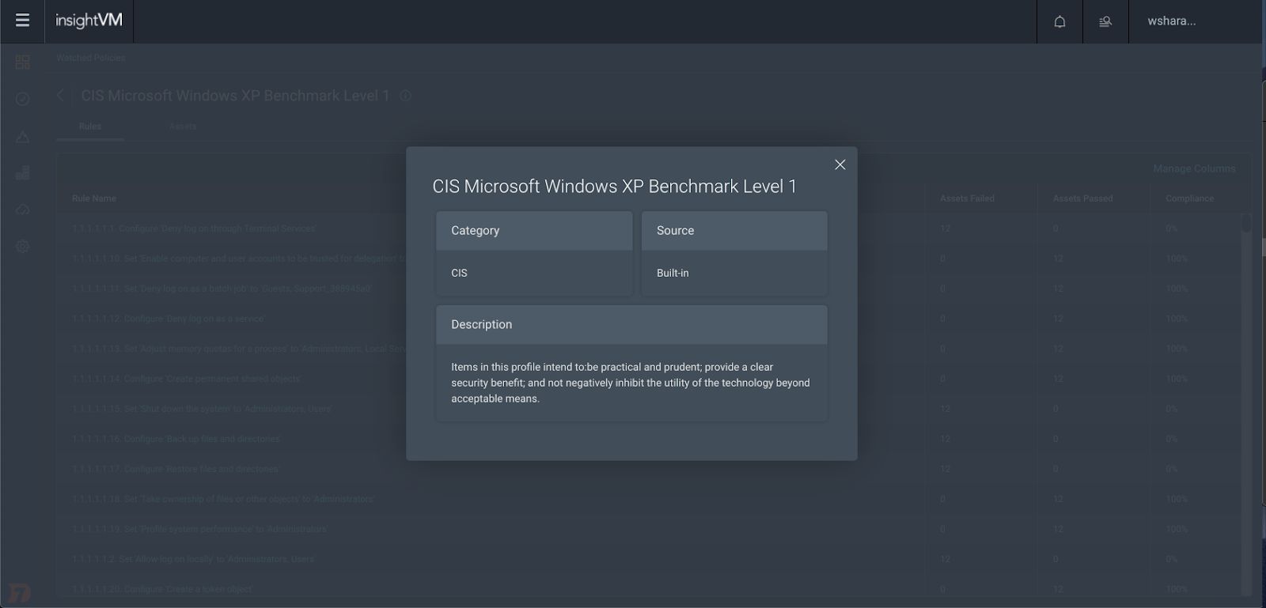Click the insightVM logo

(x=89, y=21)
